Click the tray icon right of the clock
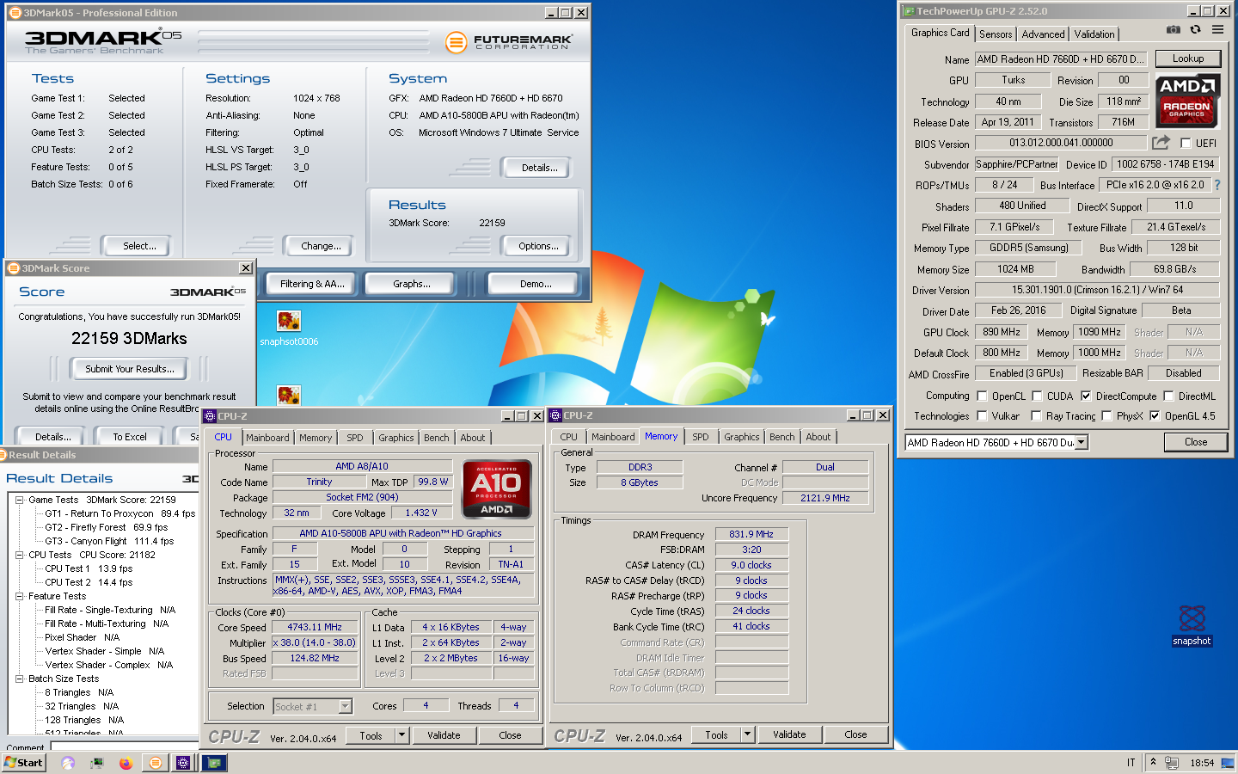 1227,763
